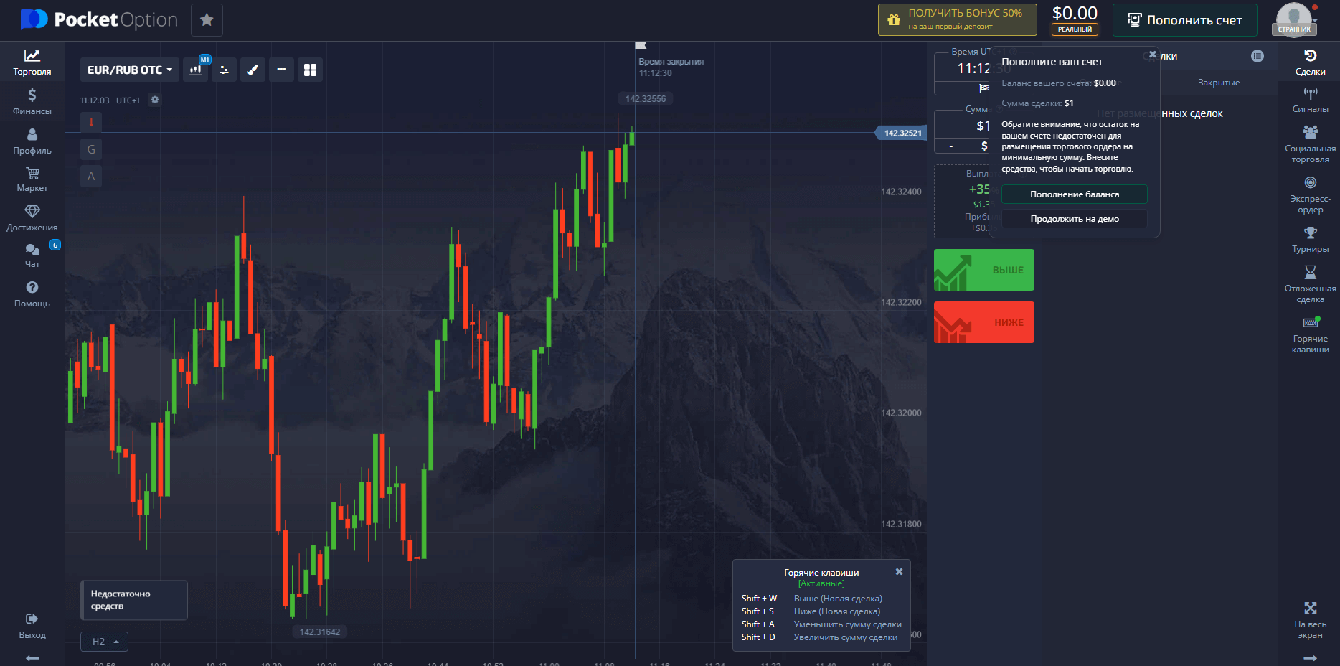Open the Сделки panel tab
1340x666 pixels.
(x=1310, y=62)
